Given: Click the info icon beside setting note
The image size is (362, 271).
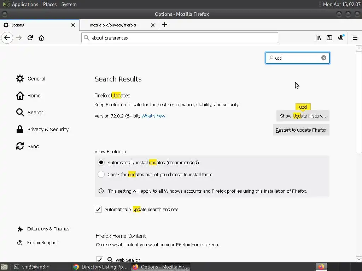Looking at the screenshot, I should point(101,191).
